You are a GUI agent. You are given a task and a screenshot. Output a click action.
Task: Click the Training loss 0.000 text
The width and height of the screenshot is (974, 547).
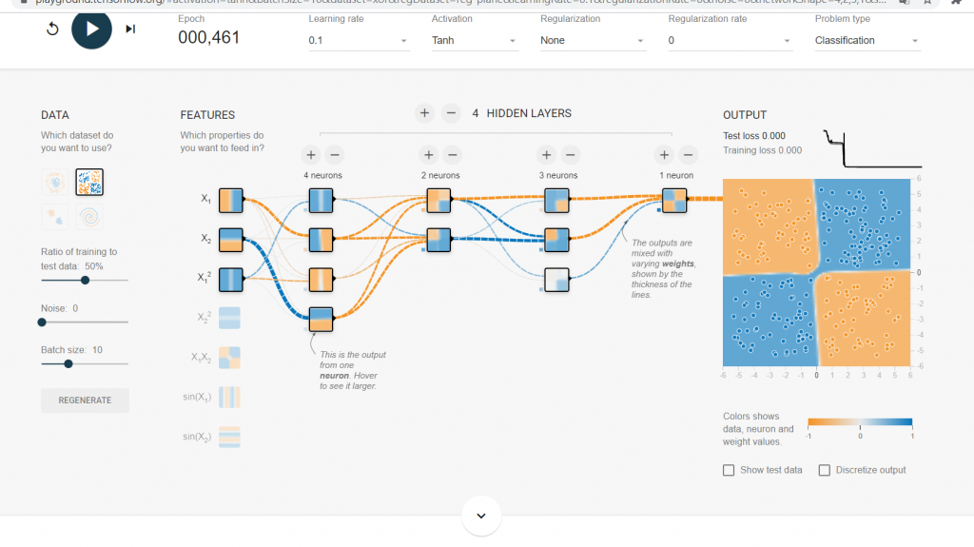762,150
